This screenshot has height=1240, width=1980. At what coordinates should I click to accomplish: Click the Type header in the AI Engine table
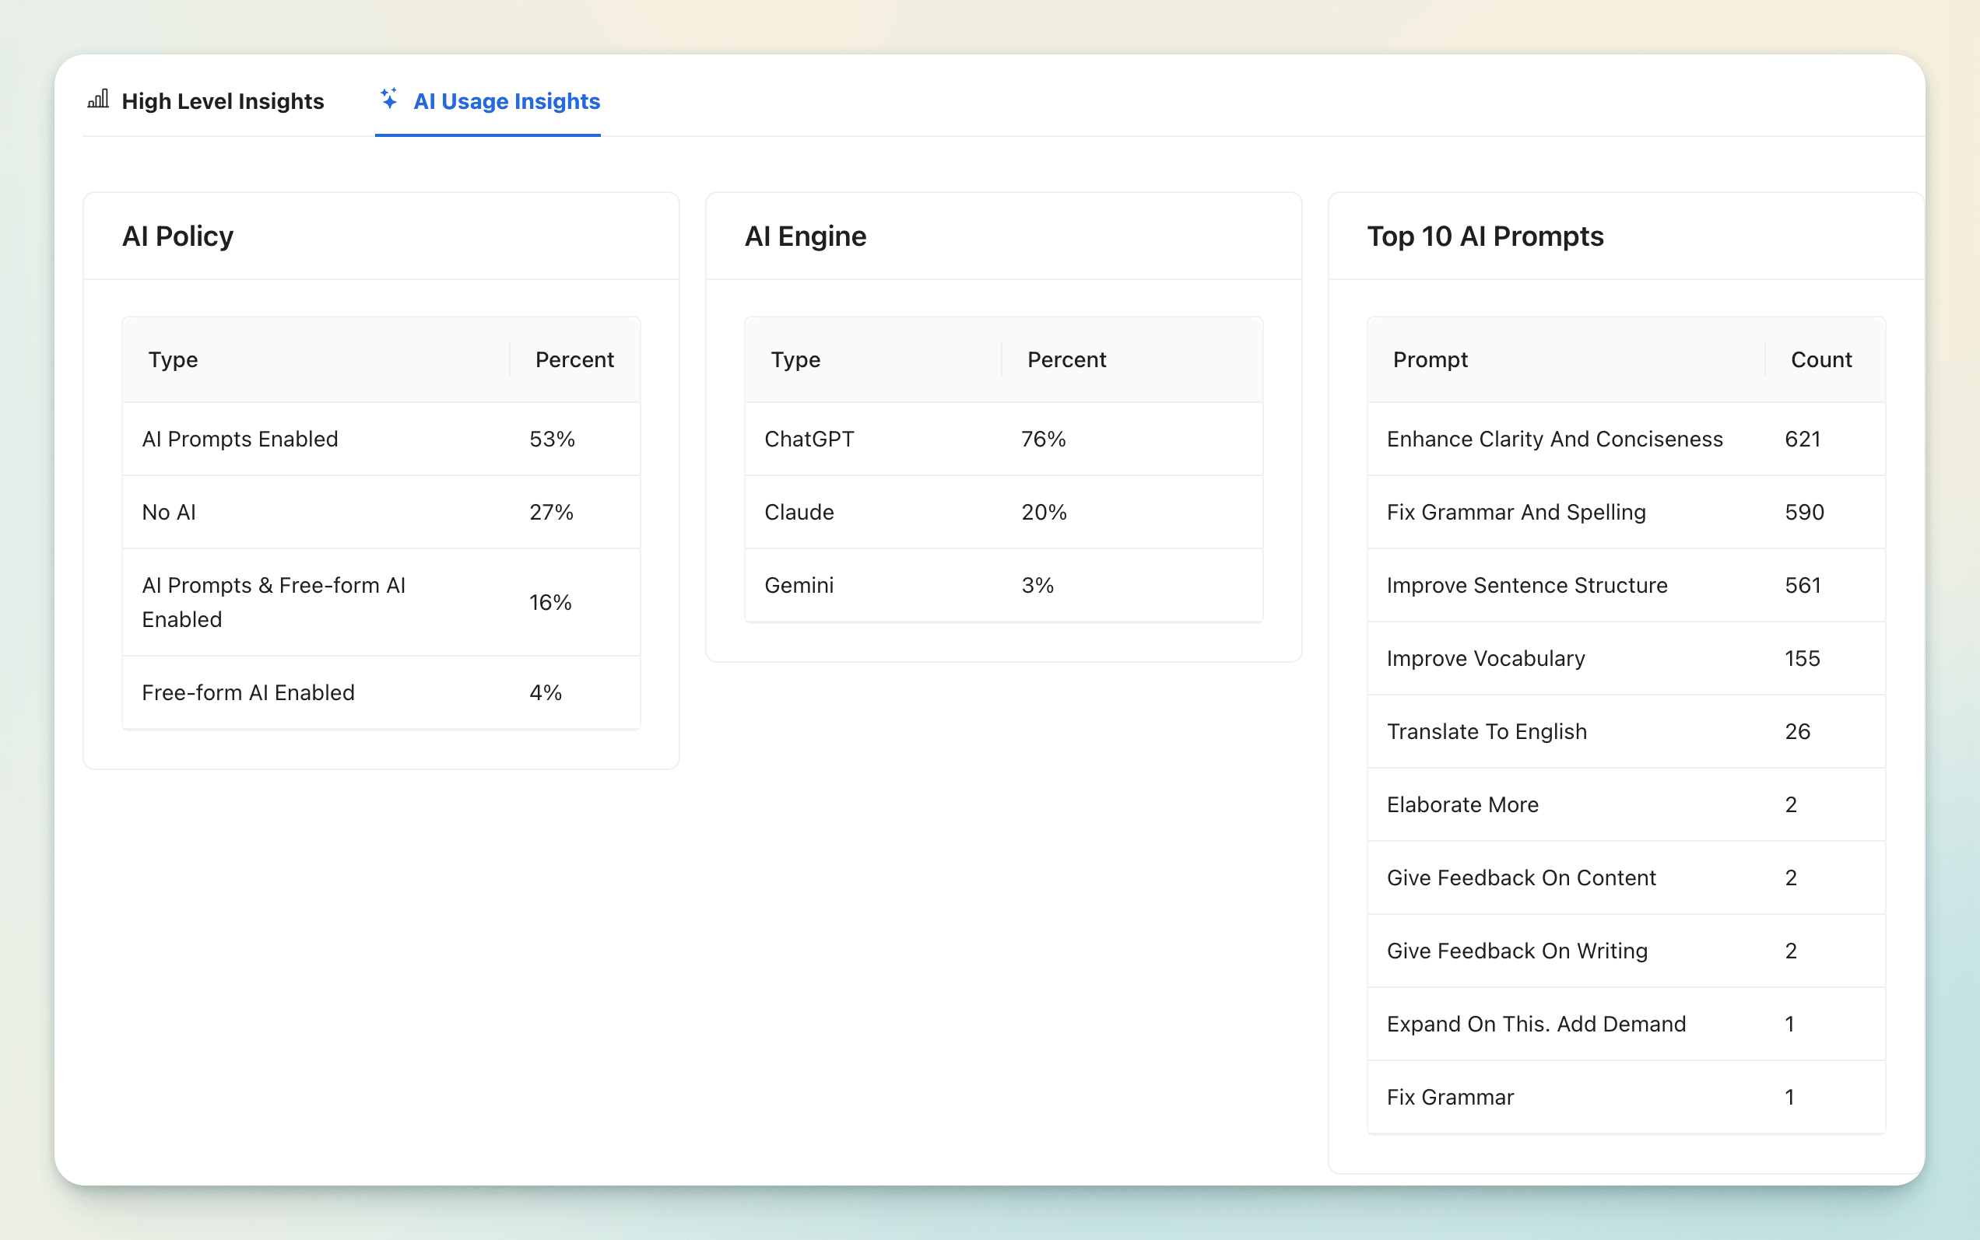[x=795, y=359]
